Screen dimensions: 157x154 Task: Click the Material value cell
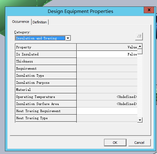click(107, 90)
